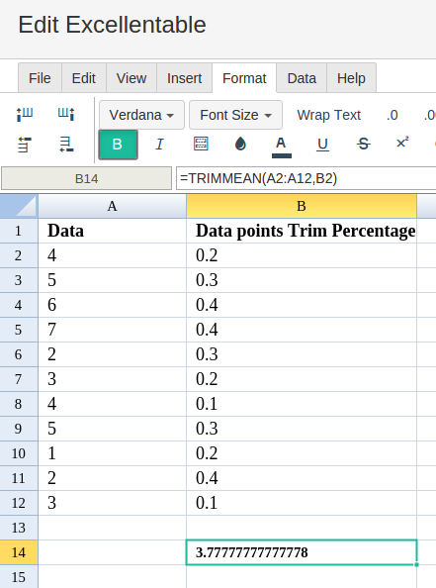Insert column right icon
436x588 pixels.
click(x=66, y=115)
